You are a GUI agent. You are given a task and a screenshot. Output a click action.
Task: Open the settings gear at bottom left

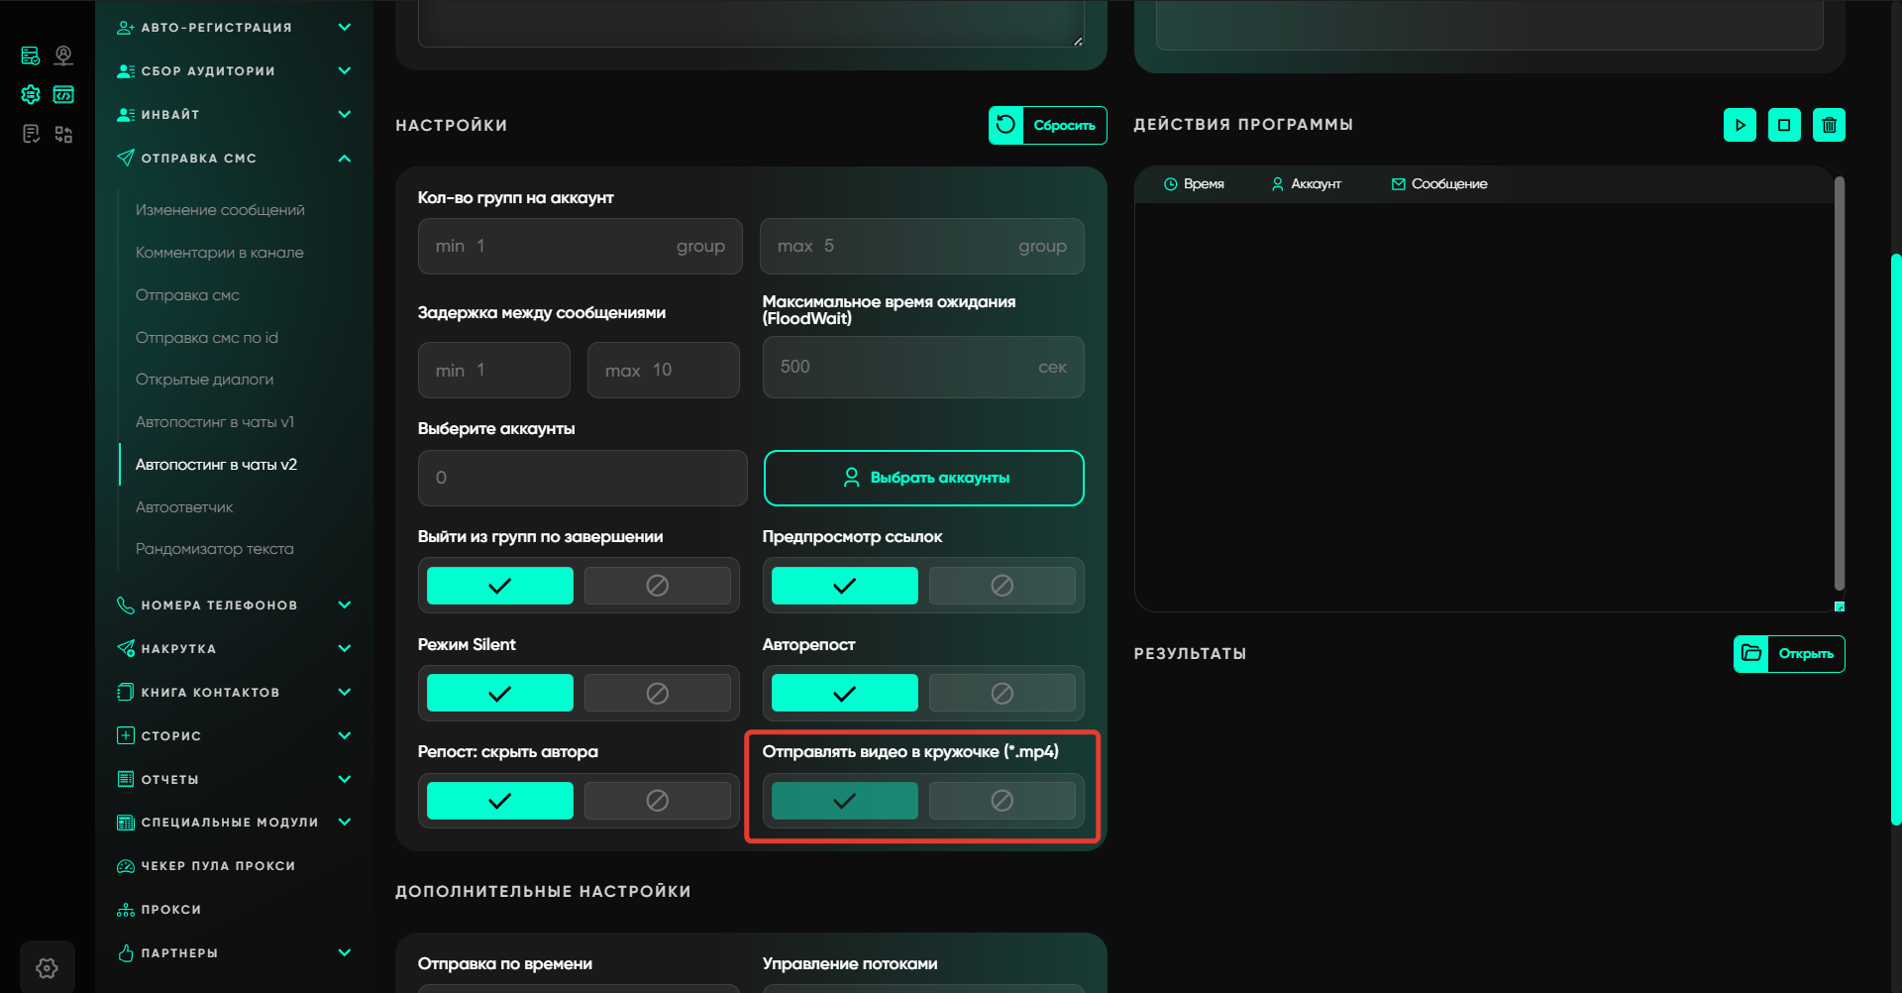(x=47, y=967)
